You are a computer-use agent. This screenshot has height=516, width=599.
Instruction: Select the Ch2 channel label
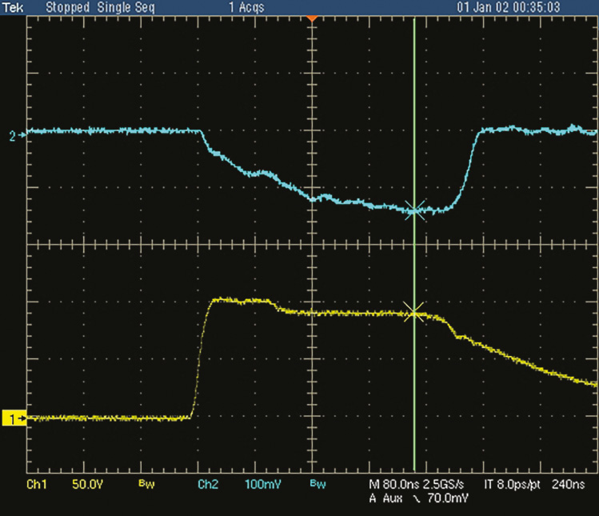(x=208, y=485)
